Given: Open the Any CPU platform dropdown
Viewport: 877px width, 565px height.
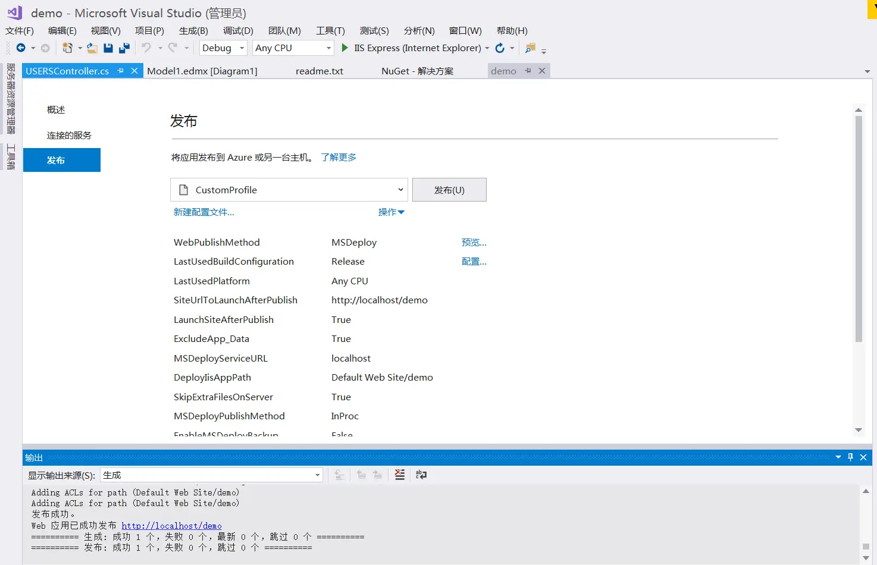Looking at the screenshot, I should 293,48.
